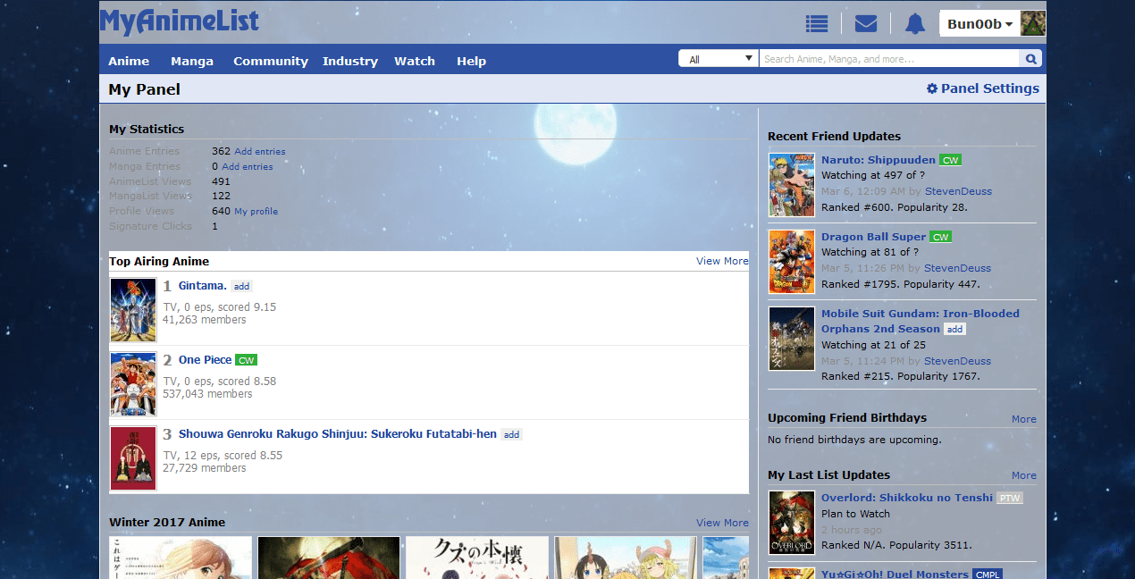
Task: Click View More for Top Airing Anime
Action: coord(722,261)
